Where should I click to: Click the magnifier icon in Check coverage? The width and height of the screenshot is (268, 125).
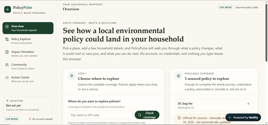click(140, 115)
